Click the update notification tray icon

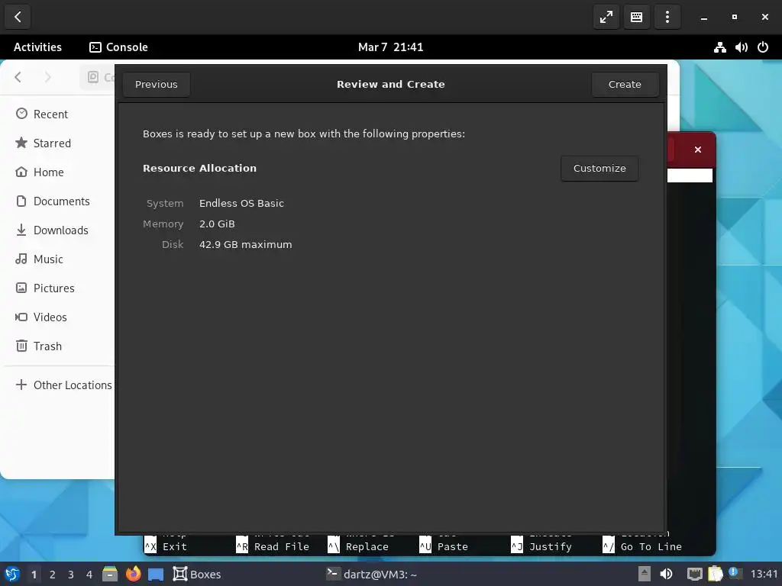735,573
